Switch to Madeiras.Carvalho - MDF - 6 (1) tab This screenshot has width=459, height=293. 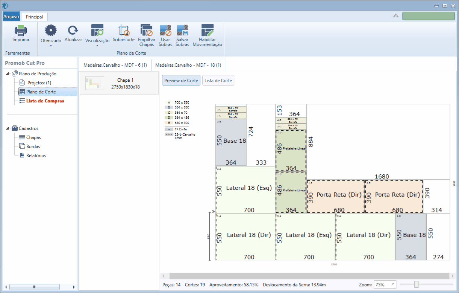115,65
